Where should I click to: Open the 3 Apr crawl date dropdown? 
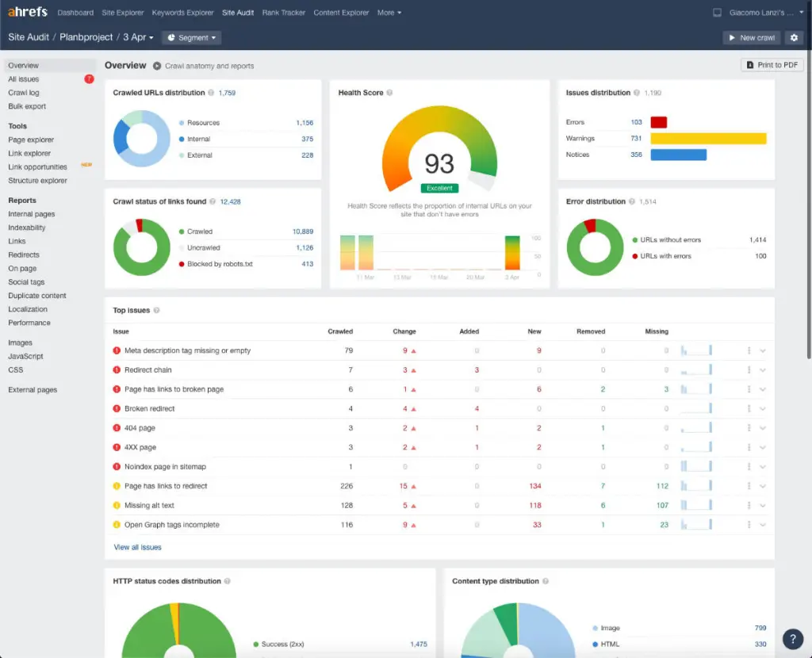[x=138, y=37]
